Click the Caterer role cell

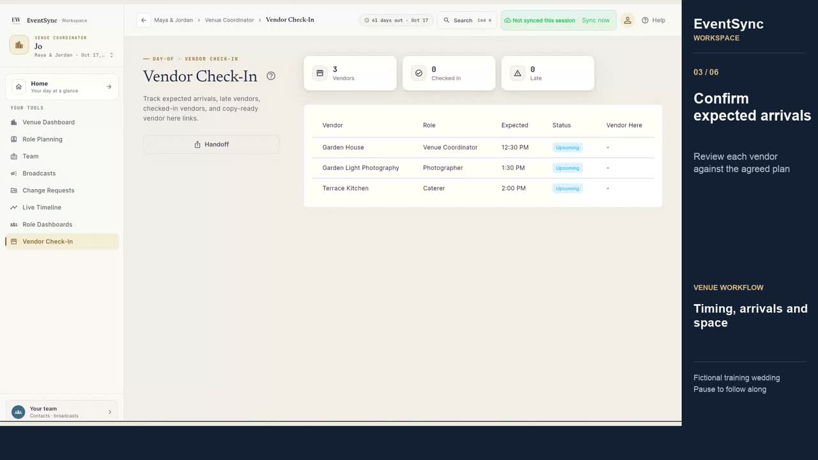click(x=434, y=188)
